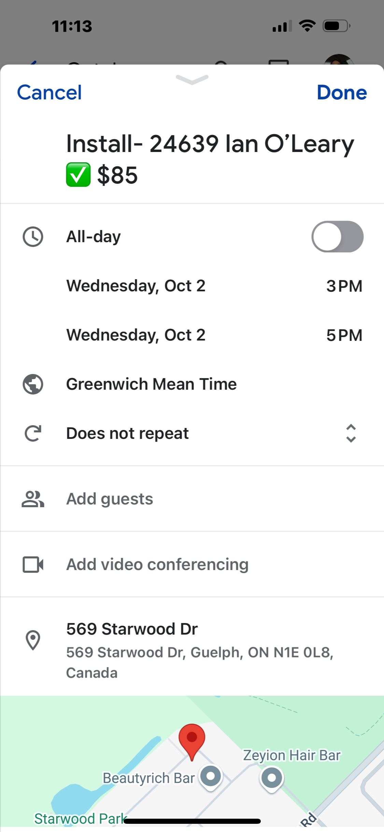This screenshot has width=384, height=832.
Task: Cancel editing the event
Action: (49, 93)
